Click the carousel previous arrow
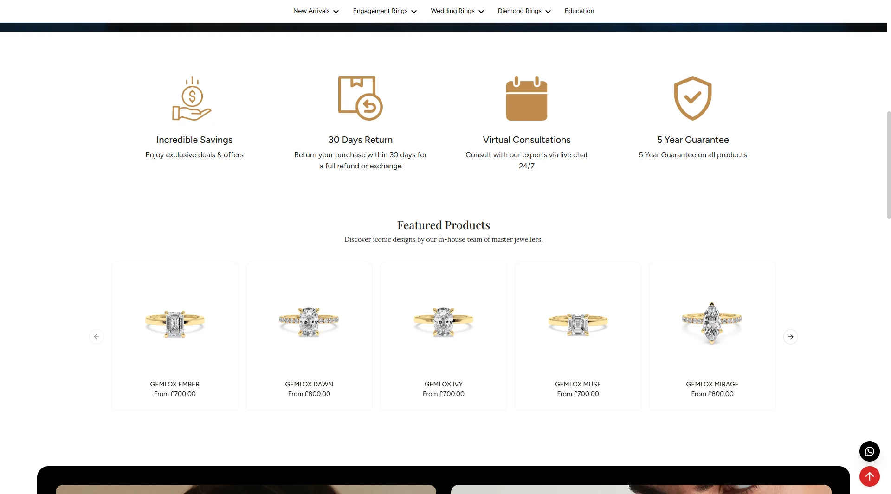Viewport: 891px width, 494px height. coord(97,337)
